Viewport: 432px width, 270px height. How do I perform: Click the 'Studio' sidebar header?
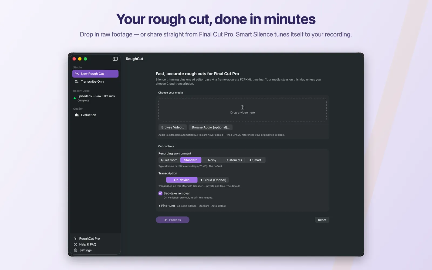click(x=77, y=67)
